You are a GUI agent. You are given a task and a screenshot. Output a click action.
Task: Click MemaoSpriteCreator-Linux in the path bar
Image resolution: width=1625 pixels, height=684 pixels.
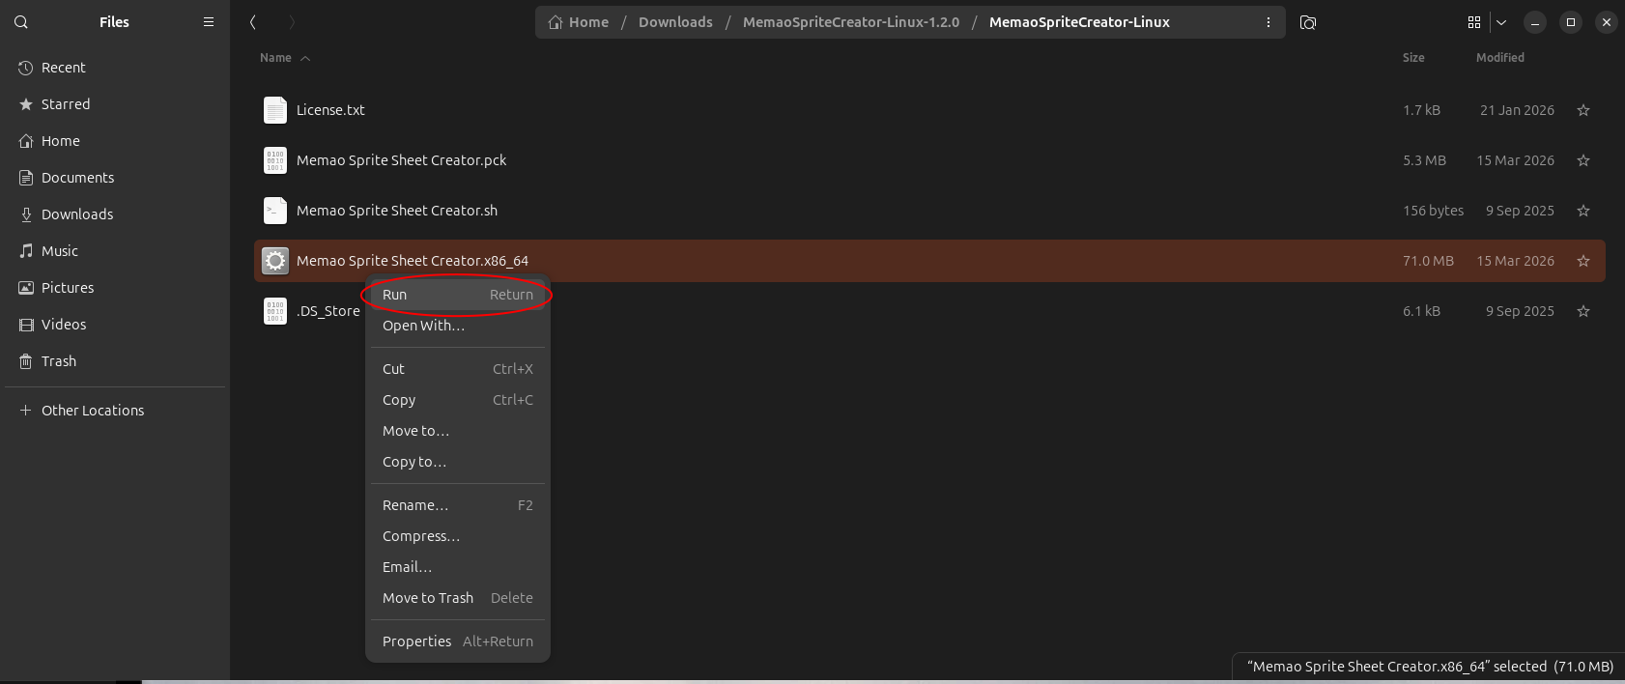[x=1079, y=22]
